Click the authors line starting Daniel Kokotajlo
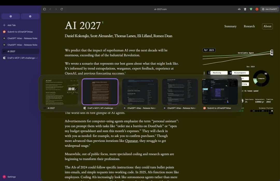Image resolution: width=280 pixels, height=181 pixels. pyautogui.click(x=118, y=36)
